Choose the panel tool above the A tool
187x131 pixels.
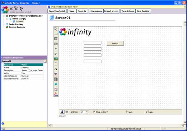(x=56, y=64)
